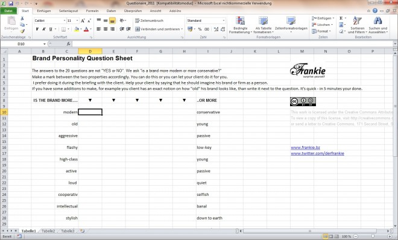Image resolution: width=398 pixels, height=240 pixels.
Task: Click the large Einfügen paste icon
Action: click(x=11, y=21)
